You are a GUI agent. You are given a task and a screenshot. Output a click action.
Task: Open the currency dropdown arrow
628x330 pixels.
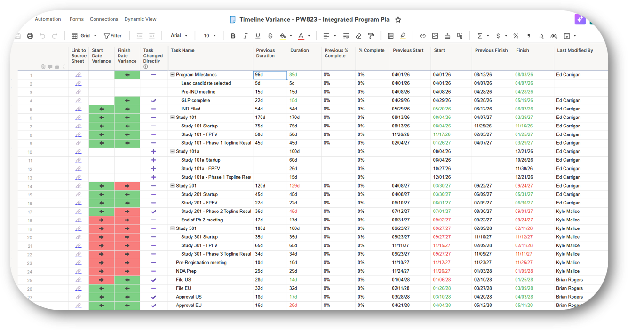[506, 36]
